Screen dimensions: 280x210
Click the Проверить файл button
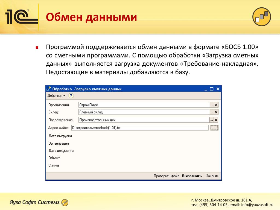[166, 176]
